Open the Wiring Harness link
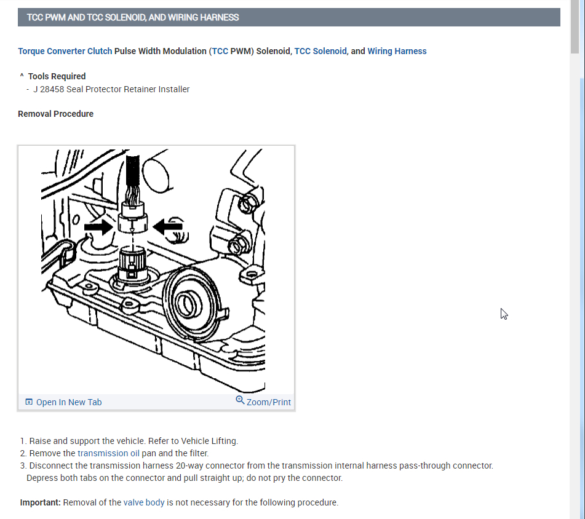 [x=397, y=51]
